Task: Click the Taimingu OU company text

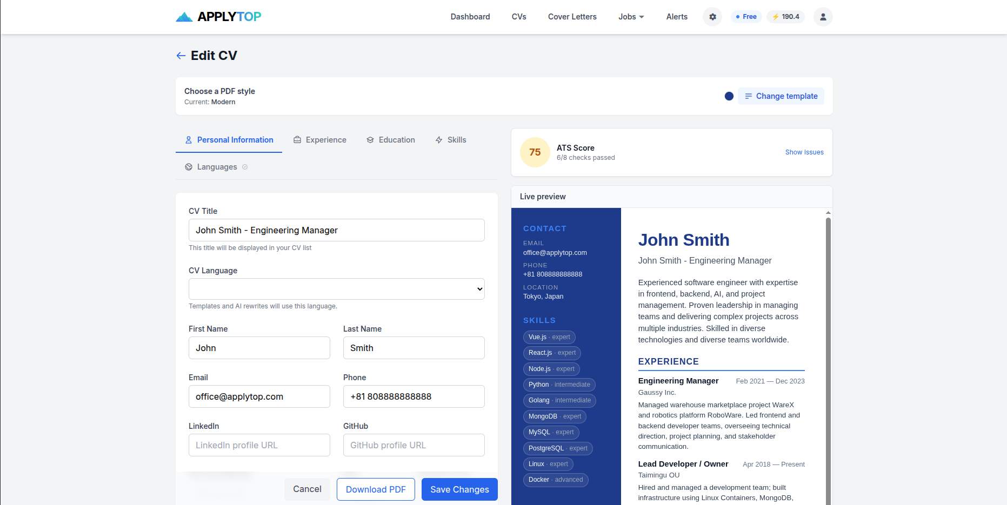Action: [x=659, y=475]
